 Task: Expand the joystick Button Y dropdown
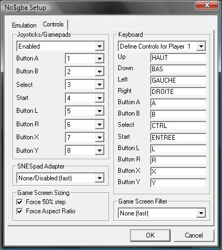pyautogui.click(x=85, y=150)
